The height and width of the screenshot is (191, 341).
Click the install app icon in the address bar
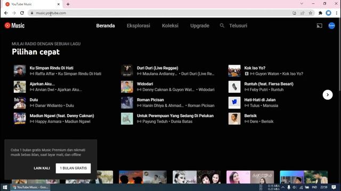[294, 13]
